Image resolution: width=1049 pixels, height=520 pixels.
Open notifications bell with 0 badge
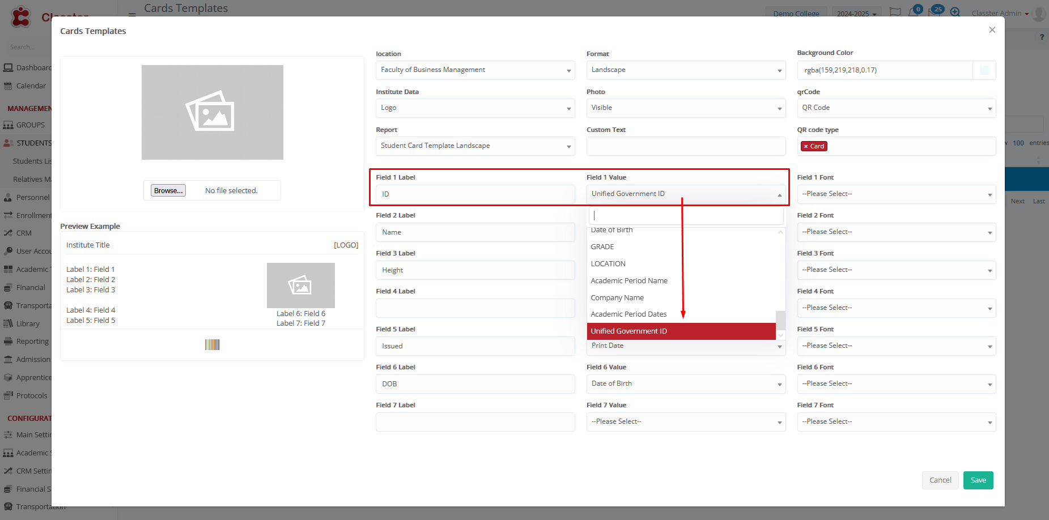[x=913, y=12]
